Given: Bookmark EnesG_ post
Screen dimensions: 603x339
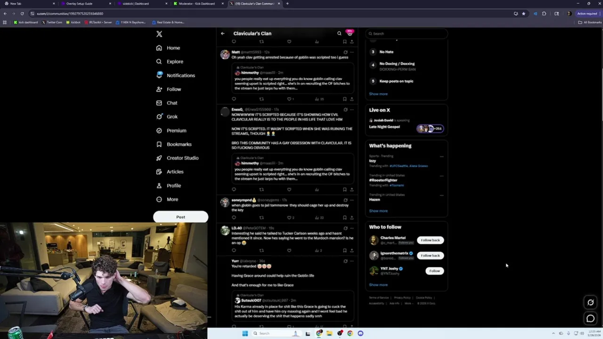Looking at the screenshot, I should tap(345, 189).
